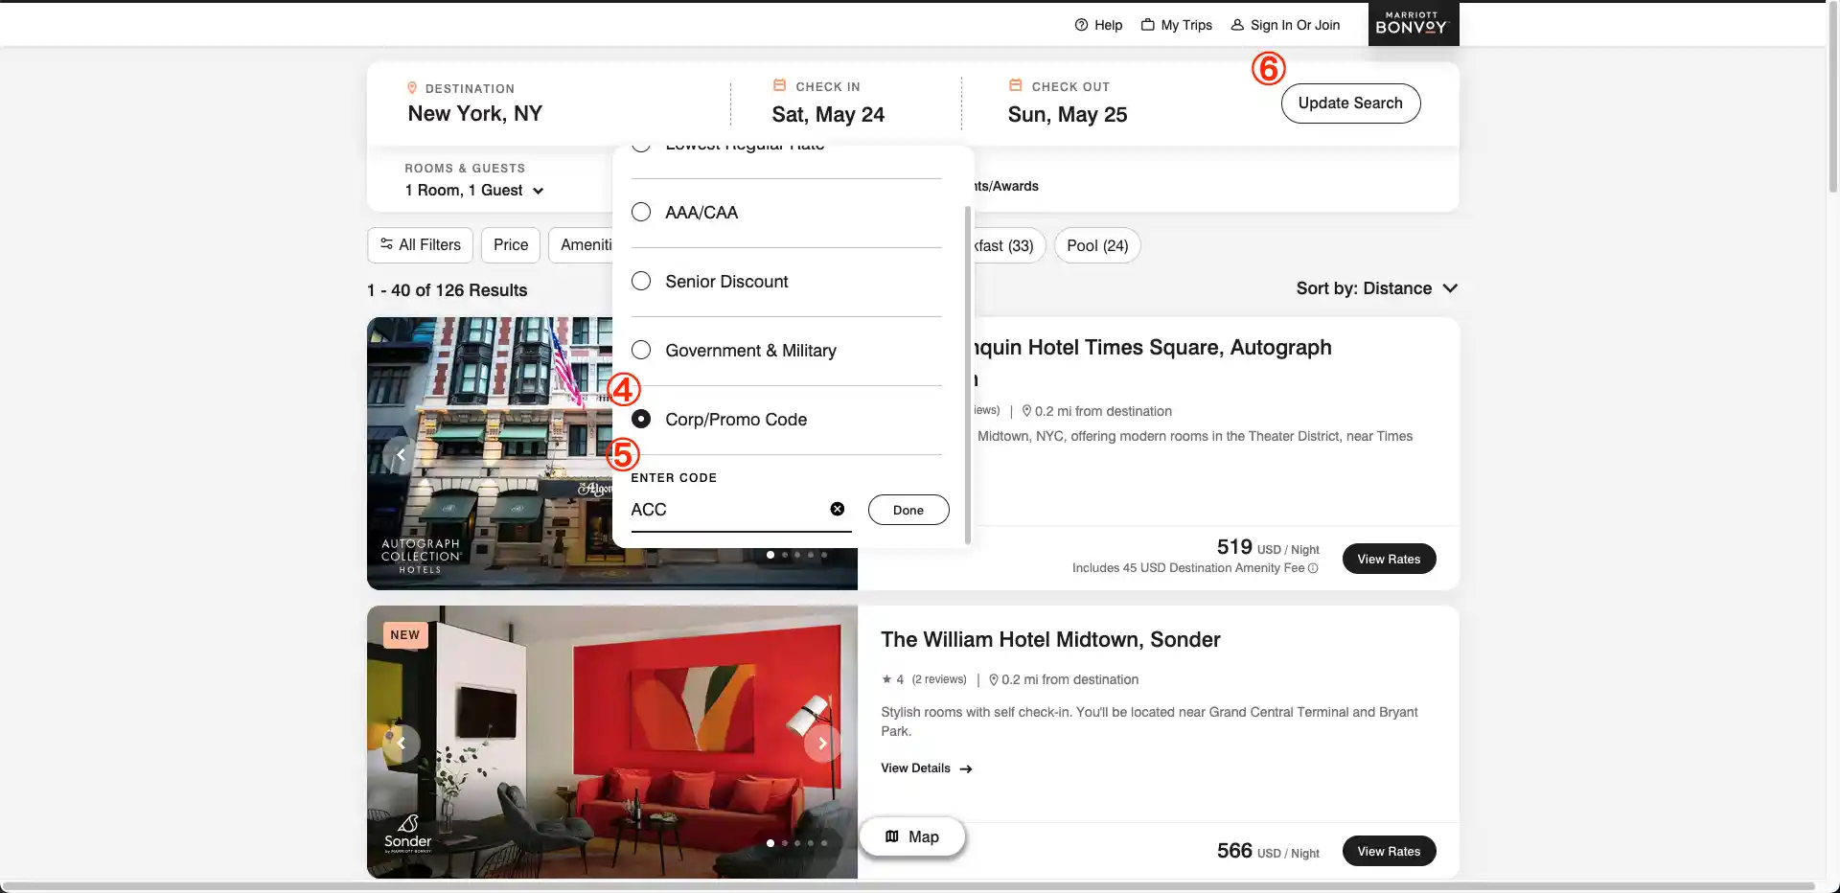Click the Destination Amenity Fee info icon
1840x893 pixels.
coord(1313,568)
